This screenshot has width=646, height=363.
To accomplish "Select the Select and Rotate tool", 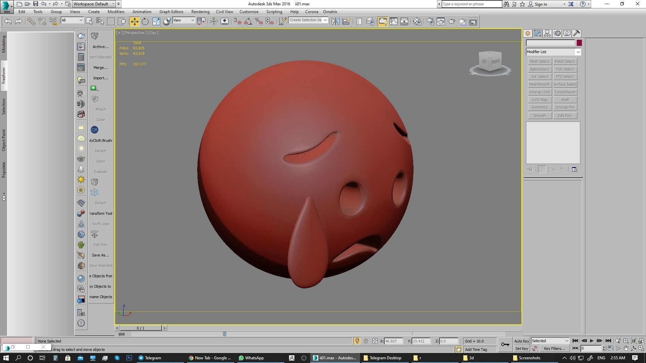I will 145,22.
